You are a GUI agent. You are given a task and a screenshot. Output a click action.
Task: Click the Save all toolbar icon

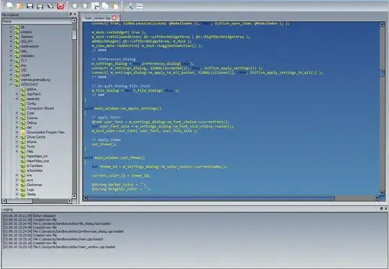coord(40,6)
